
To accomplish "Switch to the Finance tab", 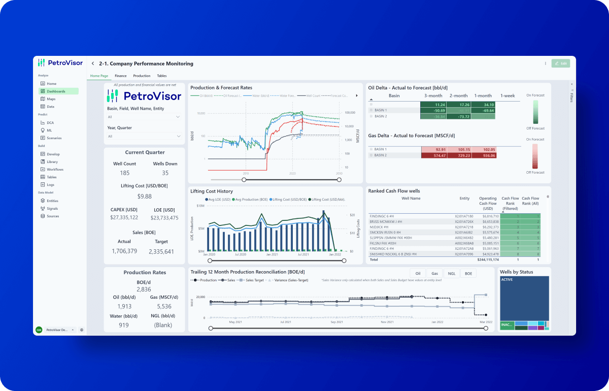I will click(x=121, y=76).
